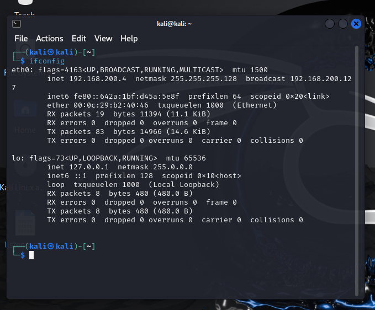Viewport: 375px width, 310px height.
Task: Open the Actions menu
Action: [50, 39]
